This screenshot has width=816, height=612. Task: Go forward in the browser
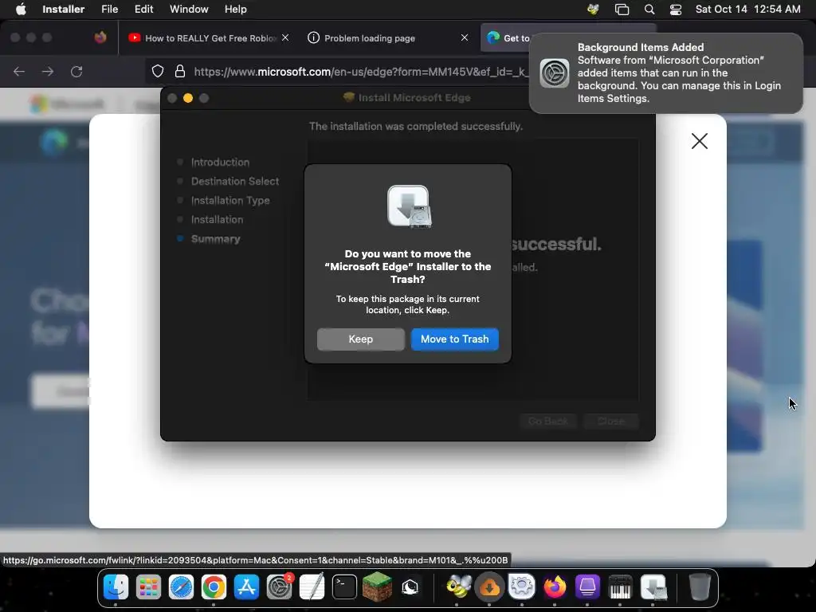pyautogui.click(x=48, y=71)
